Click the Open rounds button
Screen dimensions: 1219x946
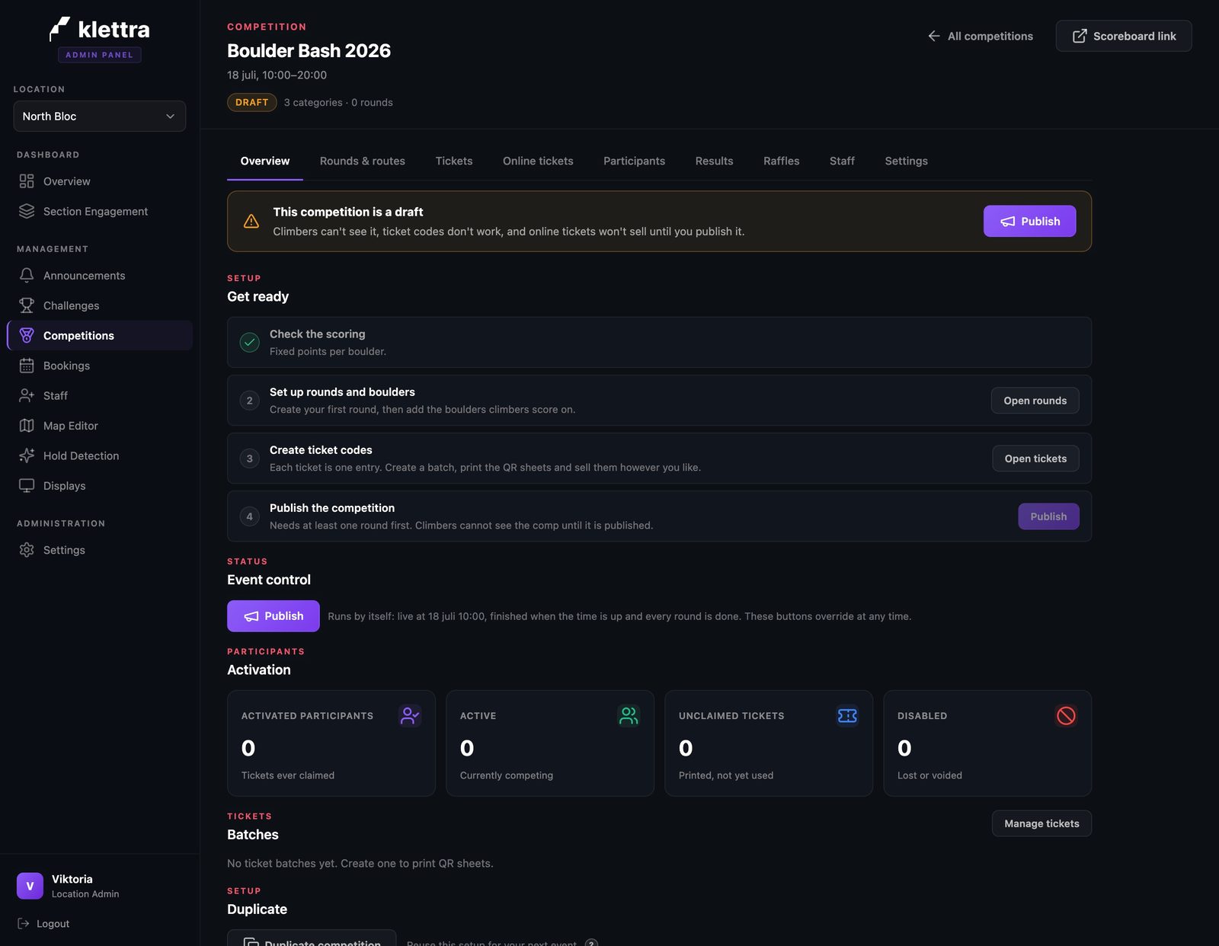pos(1035,401)
